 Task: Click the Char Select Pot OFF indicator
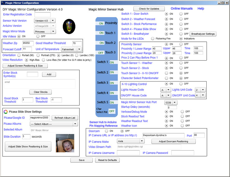coord(112,111)
